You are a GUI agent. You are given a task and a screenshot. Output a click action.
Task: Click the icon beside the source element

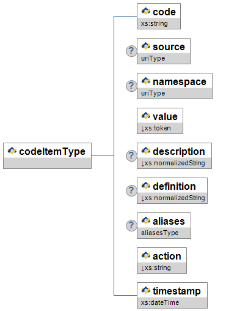[x=146, y=46]
